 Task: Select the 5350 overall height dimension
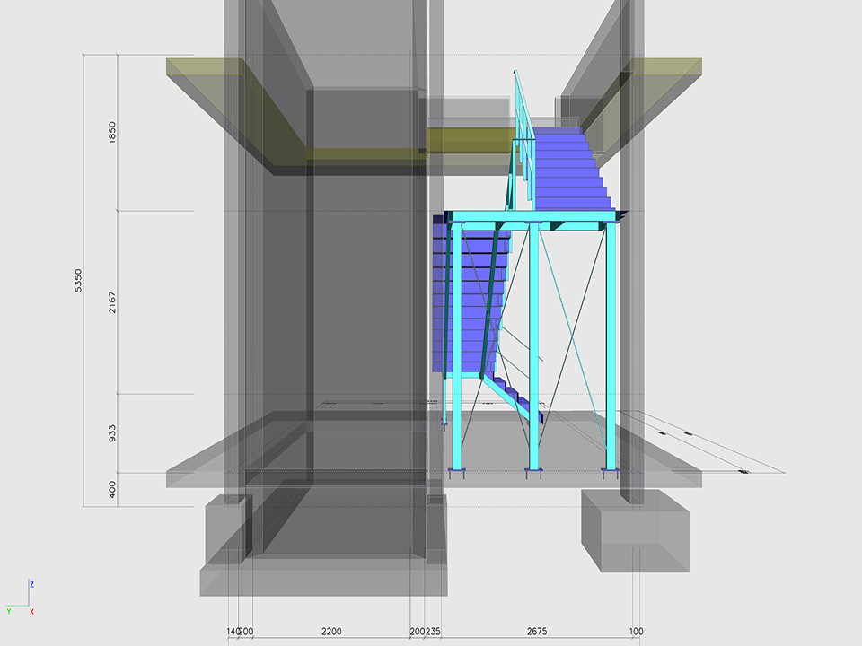[78, 280]
